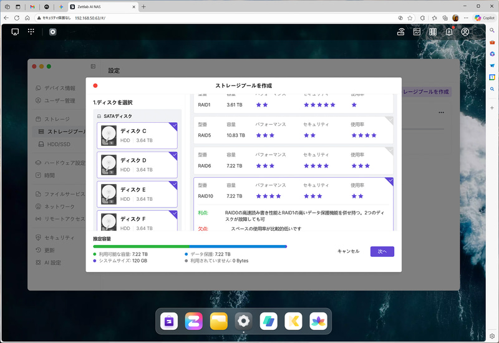Viewport: 499px width, 343px height.
Task: Open the user account icon in top bar
Action: click(x=465, y=32)
